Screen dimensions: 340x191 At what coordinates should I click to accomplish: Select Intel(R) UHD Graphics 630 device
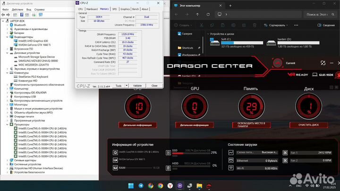(x=33, y=41)
